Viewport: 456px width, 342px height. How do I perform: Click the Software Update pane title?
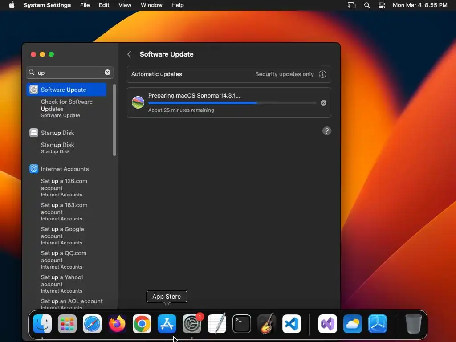coord(167,54)
